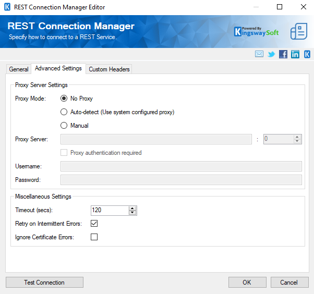Viewport: 314px width, 294px height.
Task: Confirm with the OK button
Action: [247, 282]
